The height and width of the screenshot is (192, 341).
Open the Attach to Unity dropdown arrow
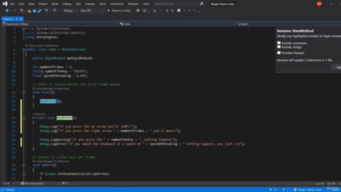(x=132, y=11)
